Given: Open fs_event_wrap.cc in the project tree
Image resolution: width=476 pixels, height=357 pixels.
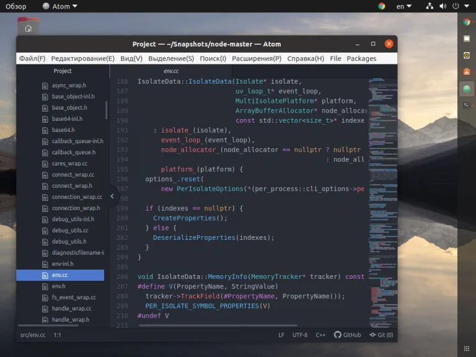Looking at the screenshot, I should (74, 297).
